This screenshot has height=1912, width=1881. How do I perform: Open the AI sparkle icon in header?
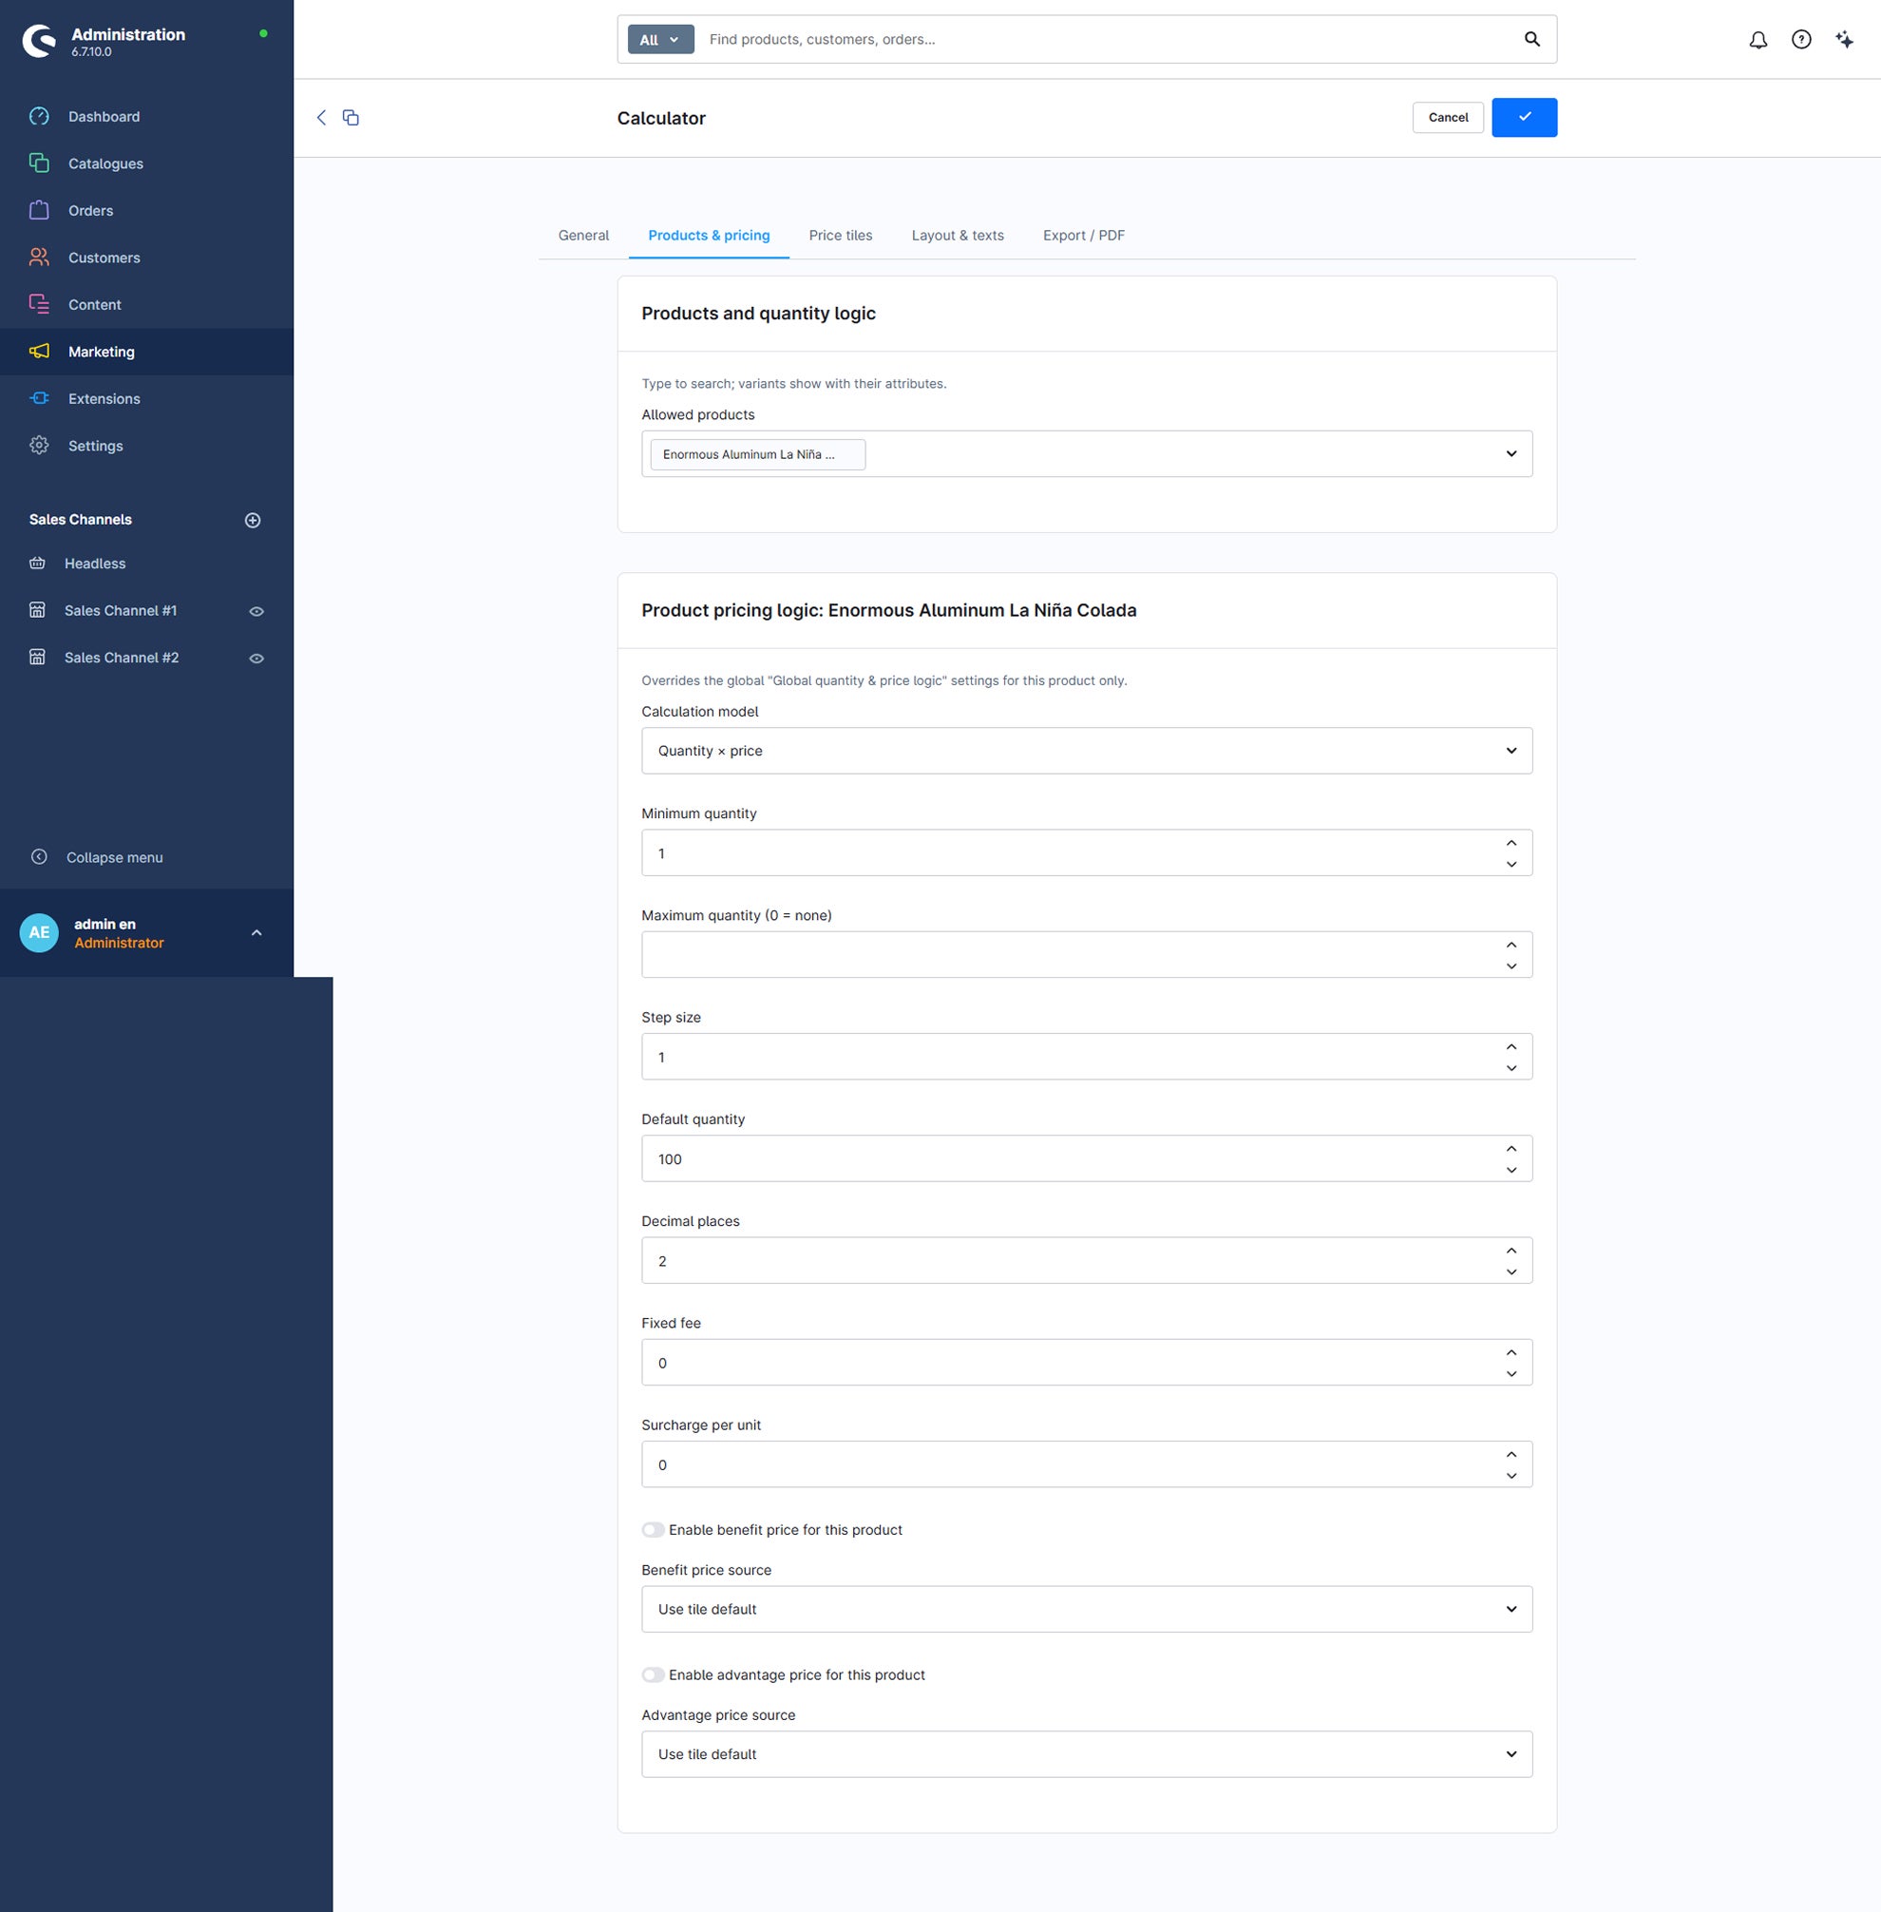click(x=1843, y=40)
